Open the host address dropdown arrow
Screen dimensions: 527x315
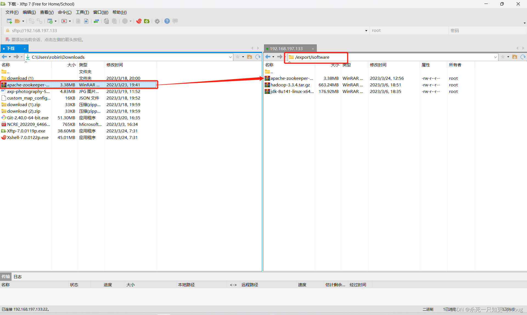pyautogui.click(x=366, y=31)
